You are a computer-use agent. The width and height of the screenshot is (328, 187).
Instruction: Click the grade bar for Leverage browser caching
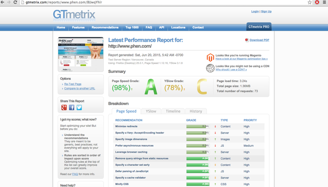click(x=198, y=152)
